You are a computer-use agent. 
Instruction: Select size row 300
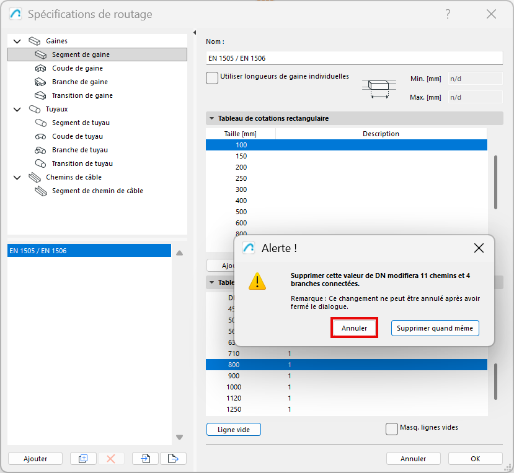pos(347,189)
